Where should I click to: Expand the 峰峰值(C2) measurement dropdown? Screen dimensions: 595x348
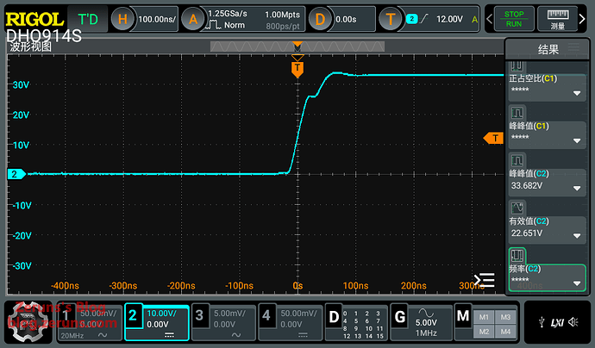[x=575, y=184]
